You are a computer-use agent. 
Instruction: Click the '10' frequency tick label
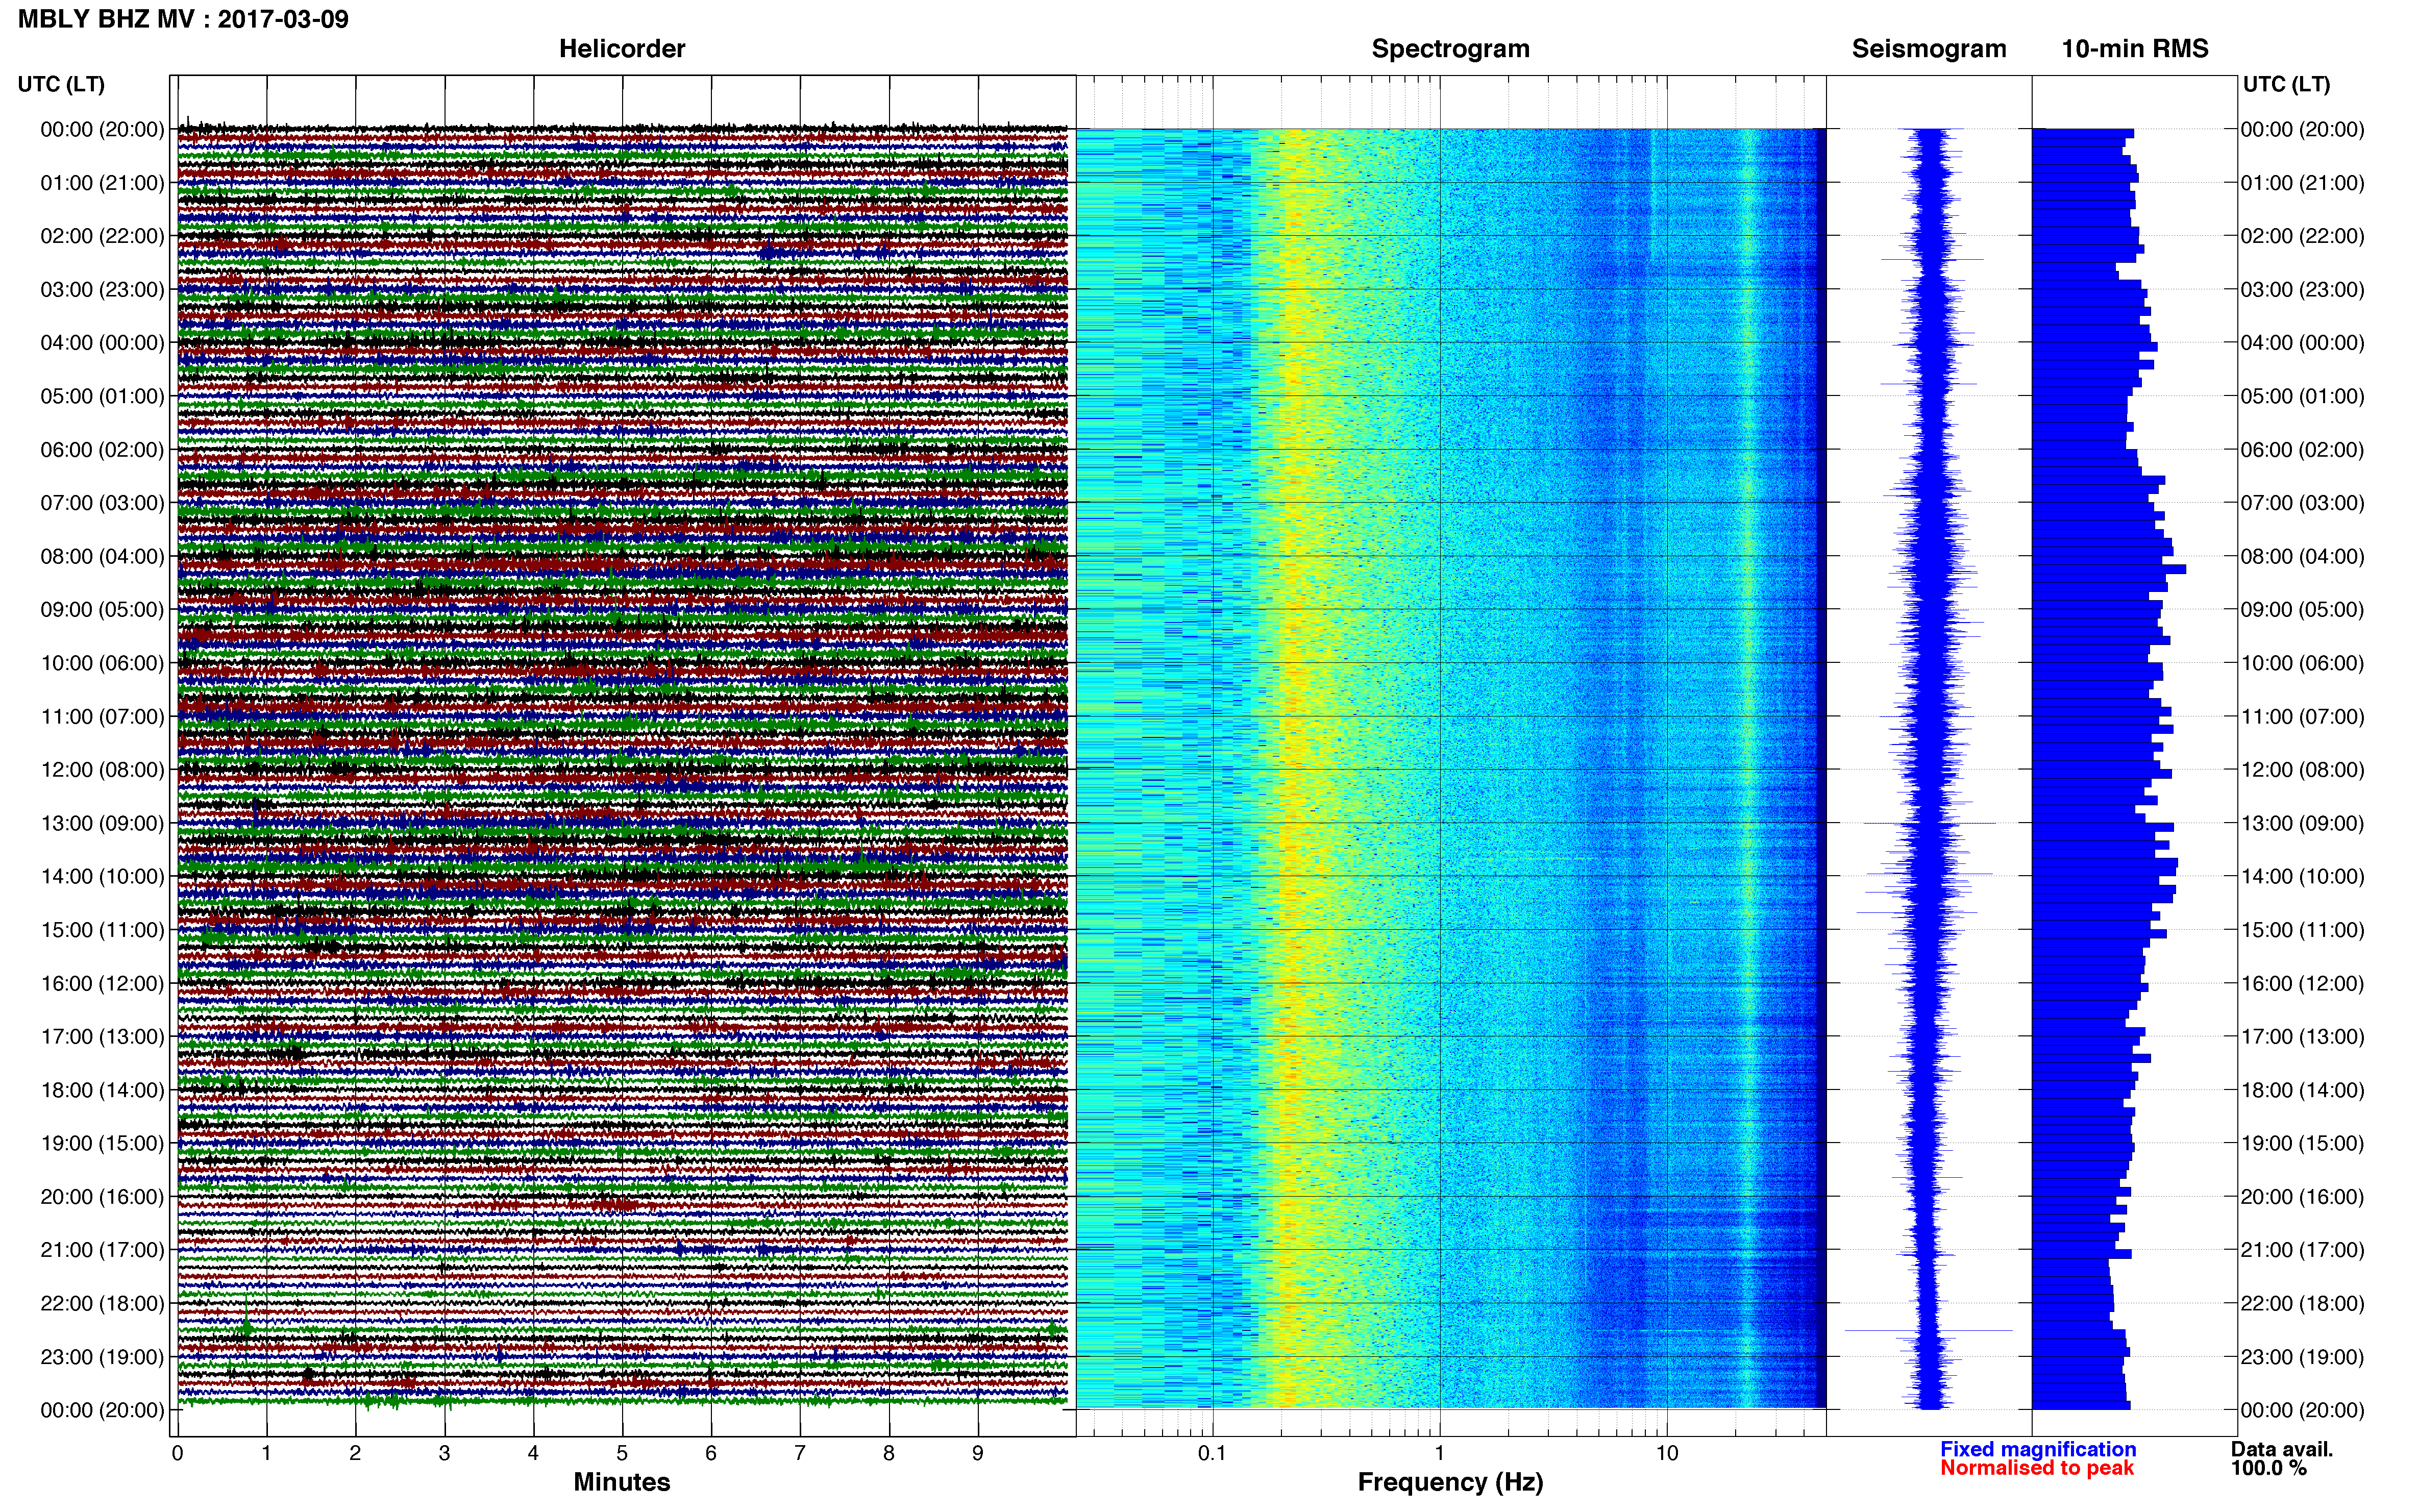tap(1666, 1453)
